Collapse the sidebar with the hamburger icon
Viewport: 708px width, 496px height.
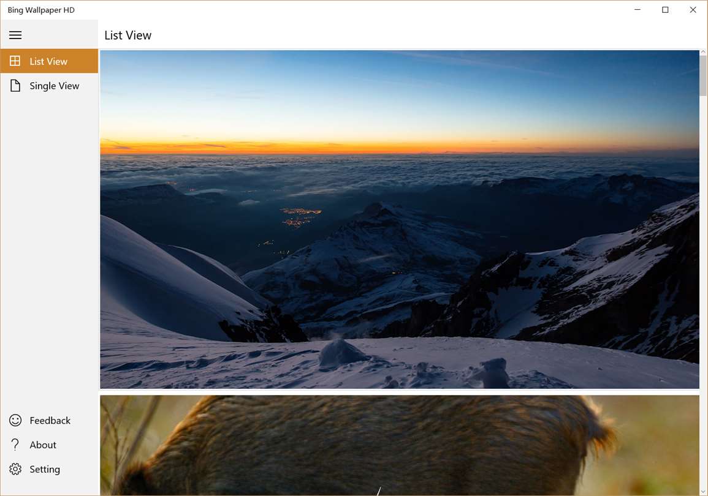tap(15, 35)
